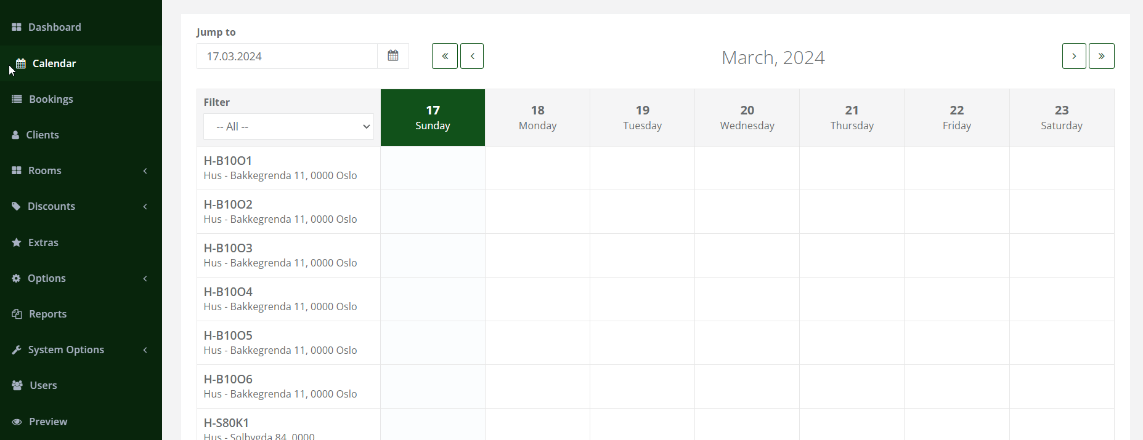Jump back a week using double-left arrows
This screenshot has width=1143, height=440.
click(444, 56)
